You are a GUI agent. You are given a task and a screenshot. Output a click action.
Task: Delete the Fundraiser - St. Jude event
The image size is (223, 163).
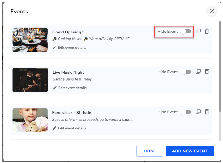[x=206, y=112]
